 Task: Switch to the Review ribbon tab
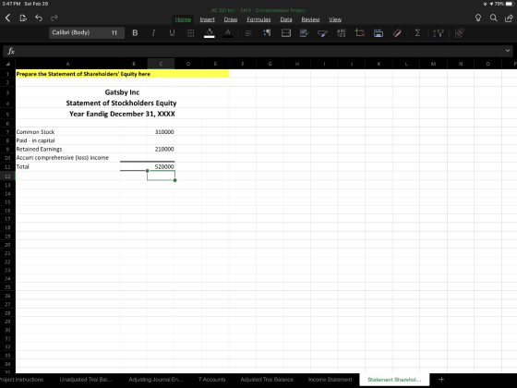pyautogui.click(x=310, y=19)
